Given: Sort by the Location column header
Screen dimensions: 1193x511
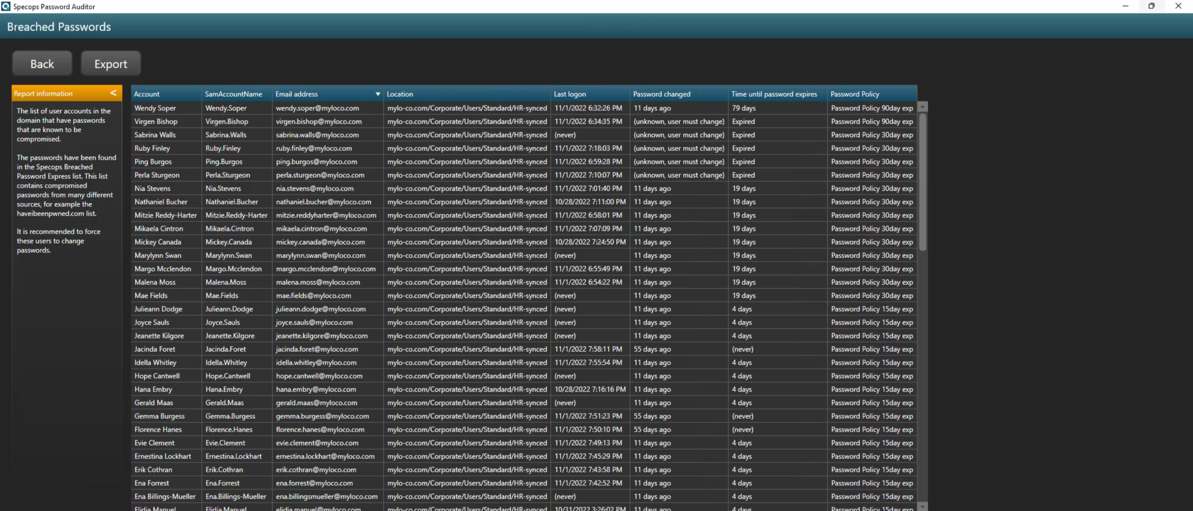Looking at the screenshot, I should point(467,94).
